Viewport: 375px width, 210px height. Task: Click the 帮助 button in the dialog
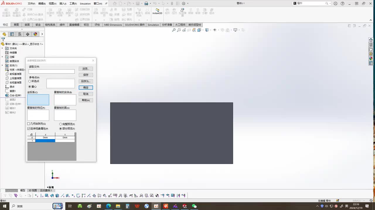point(86,100)
